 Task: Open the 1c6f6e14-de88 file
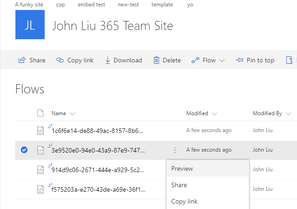[98, 131]
